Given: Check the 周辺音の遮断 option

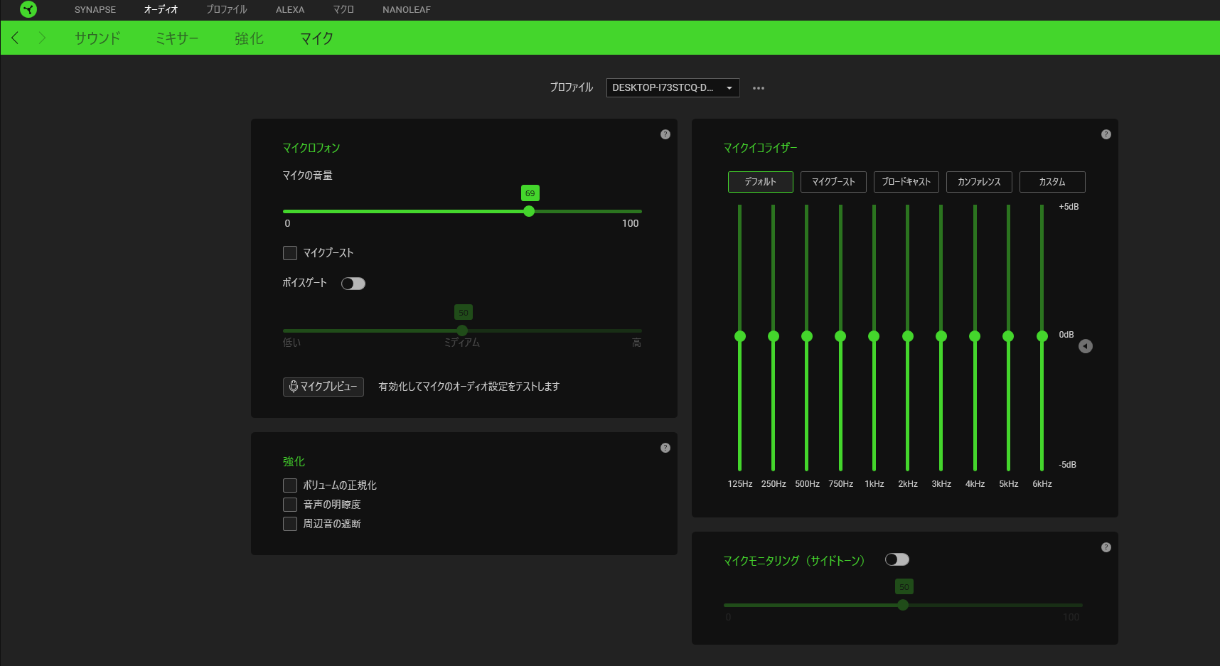Looking at the screenshot, I should 290,524.
